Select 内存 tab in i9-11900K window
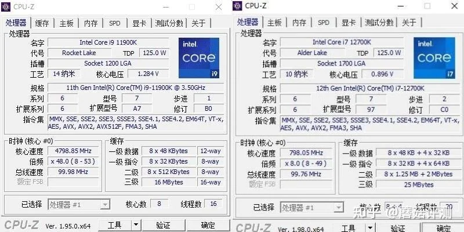This screenshot has width=464, height=232. pyautogui.click(x=91, y=23)
